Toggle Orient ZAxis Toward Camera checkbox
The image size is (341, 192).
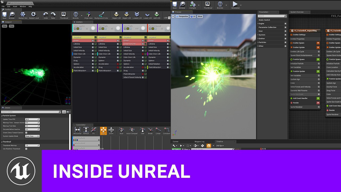pos(26,133)
